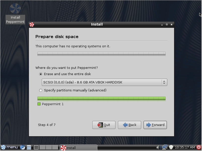This screenshot has width=202, height=151.
Task: Click the Peppermint logo in the Install title bar
Action: 32,25
